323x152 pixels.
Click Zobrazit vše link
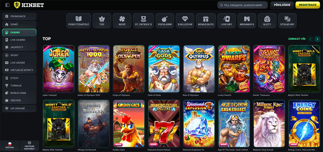point(297,39)
